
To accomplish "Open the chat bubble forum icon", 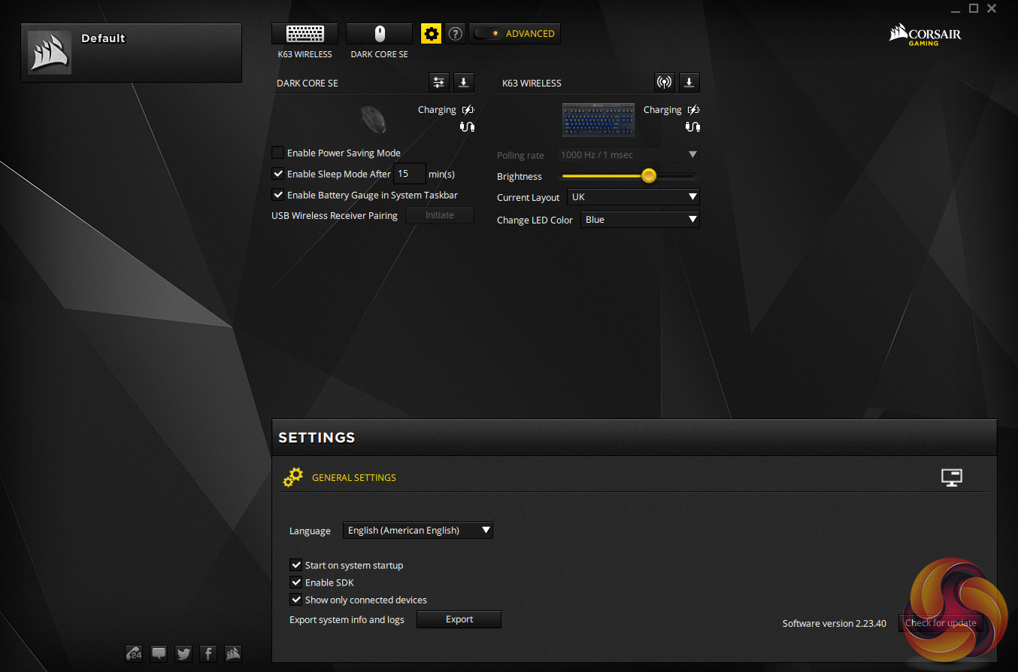I will click(x=159, y=653).
